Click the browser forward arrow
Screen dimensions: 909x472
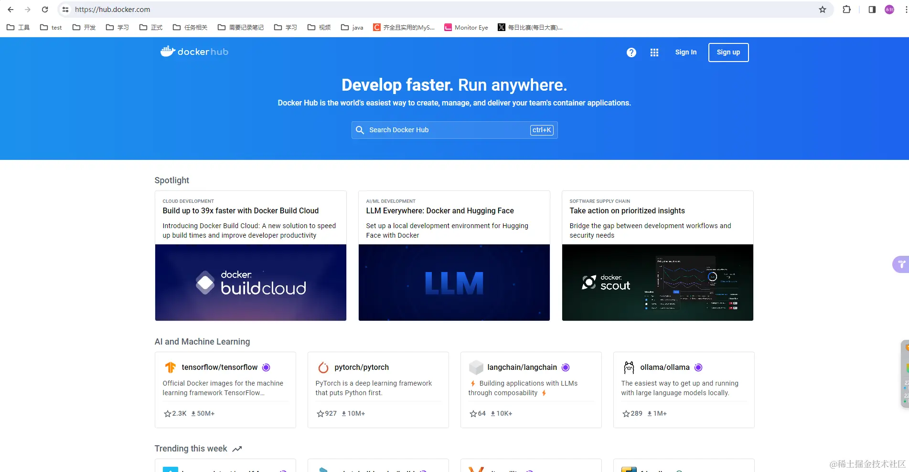[28, 10]
